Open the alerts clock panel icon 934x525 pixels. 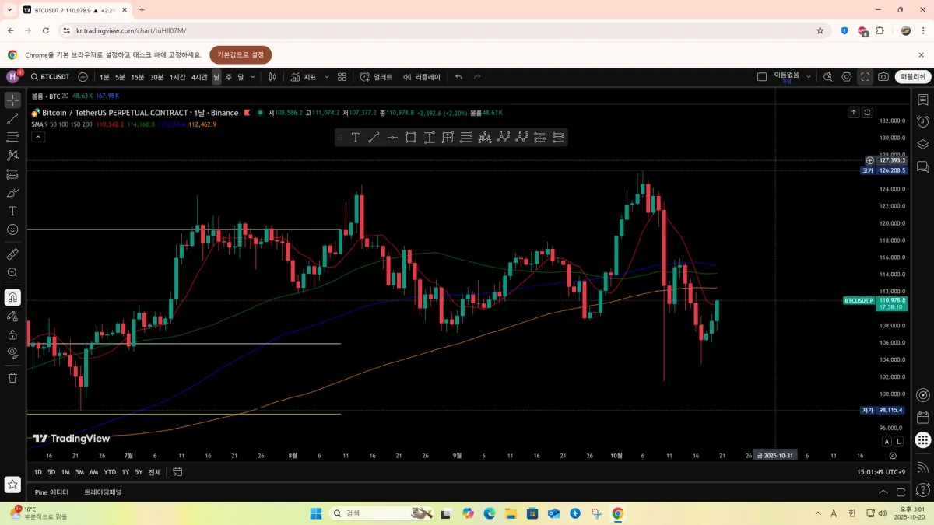(923, 122)
